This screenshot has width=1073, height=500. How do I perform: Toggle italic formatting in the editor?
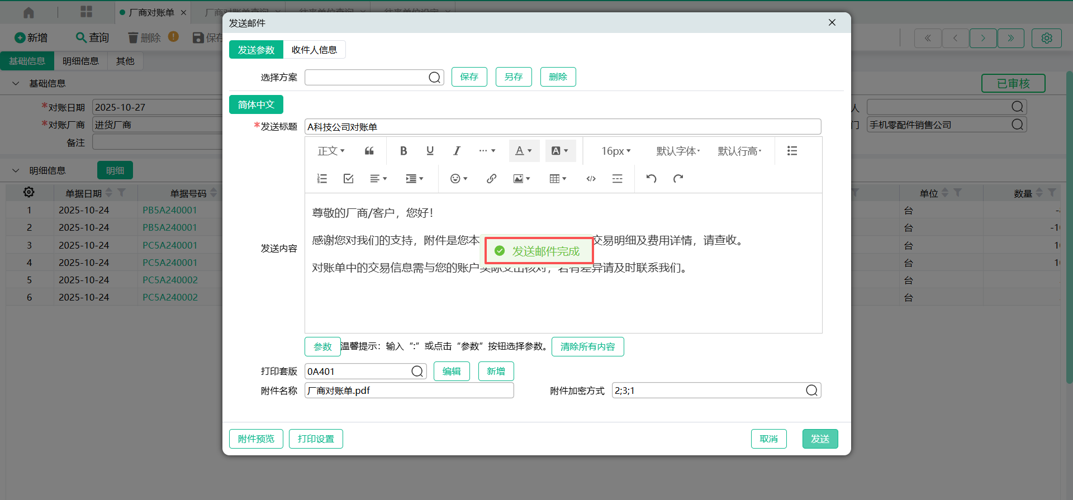click(457, 151)
